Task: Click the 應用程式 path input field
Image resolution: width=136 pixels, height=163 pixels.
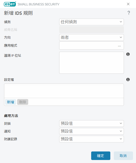Action: coord(88,46)
